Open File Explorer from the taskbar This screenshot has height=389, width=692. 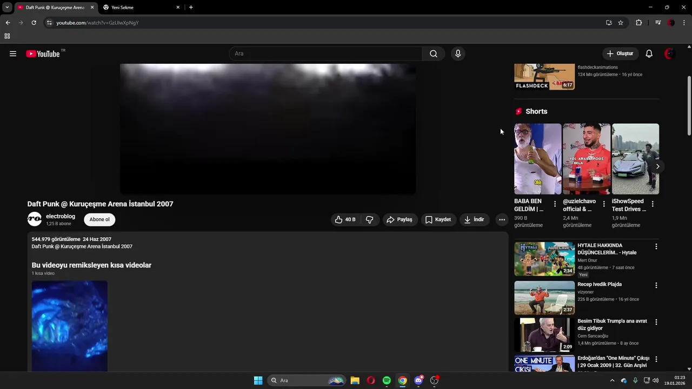click(355, 380)
